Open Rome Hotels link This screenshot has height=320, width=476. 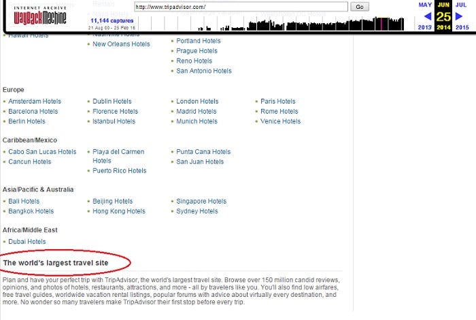[279, 111]
